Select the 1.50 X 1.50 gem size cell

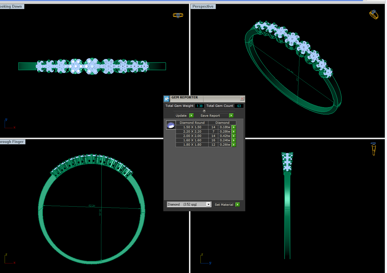tap(192, 127)
